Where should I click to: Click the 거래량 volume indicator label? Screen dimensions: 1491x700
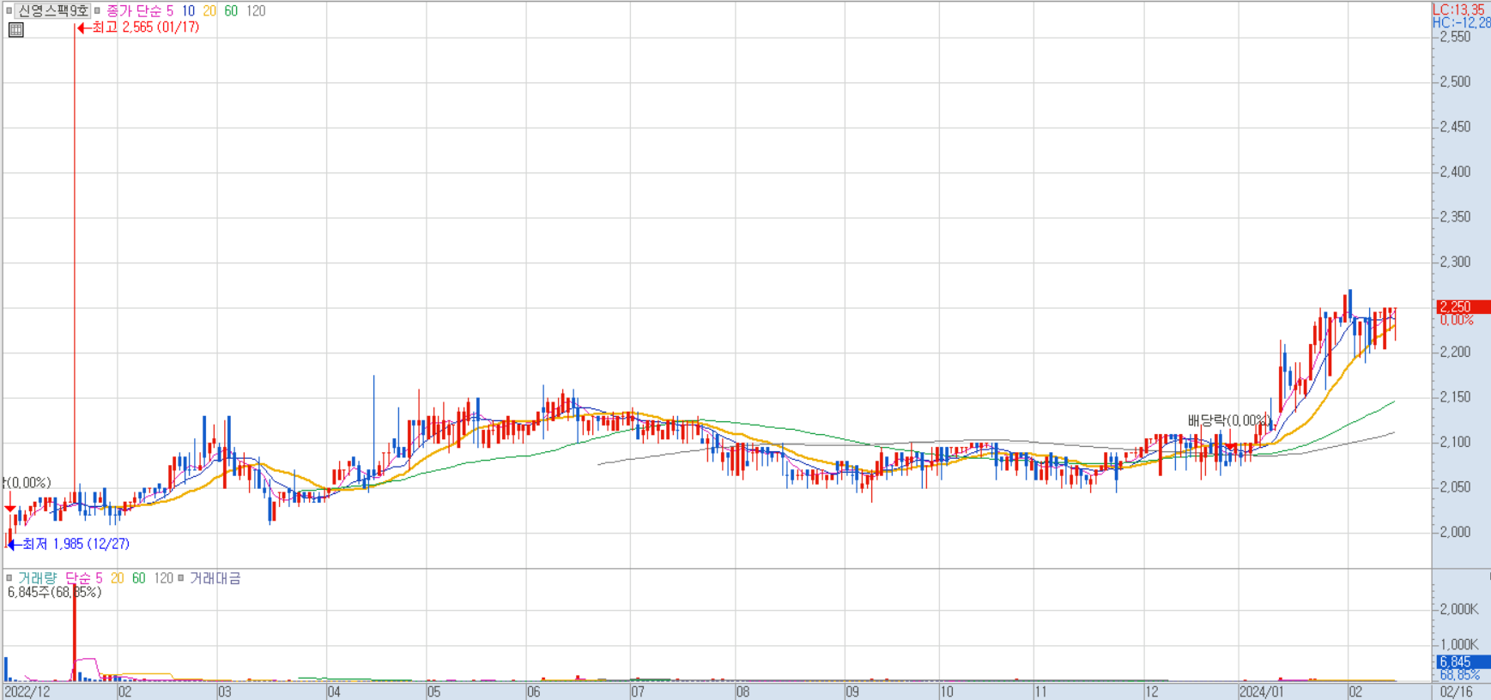(x=37, y=578)
